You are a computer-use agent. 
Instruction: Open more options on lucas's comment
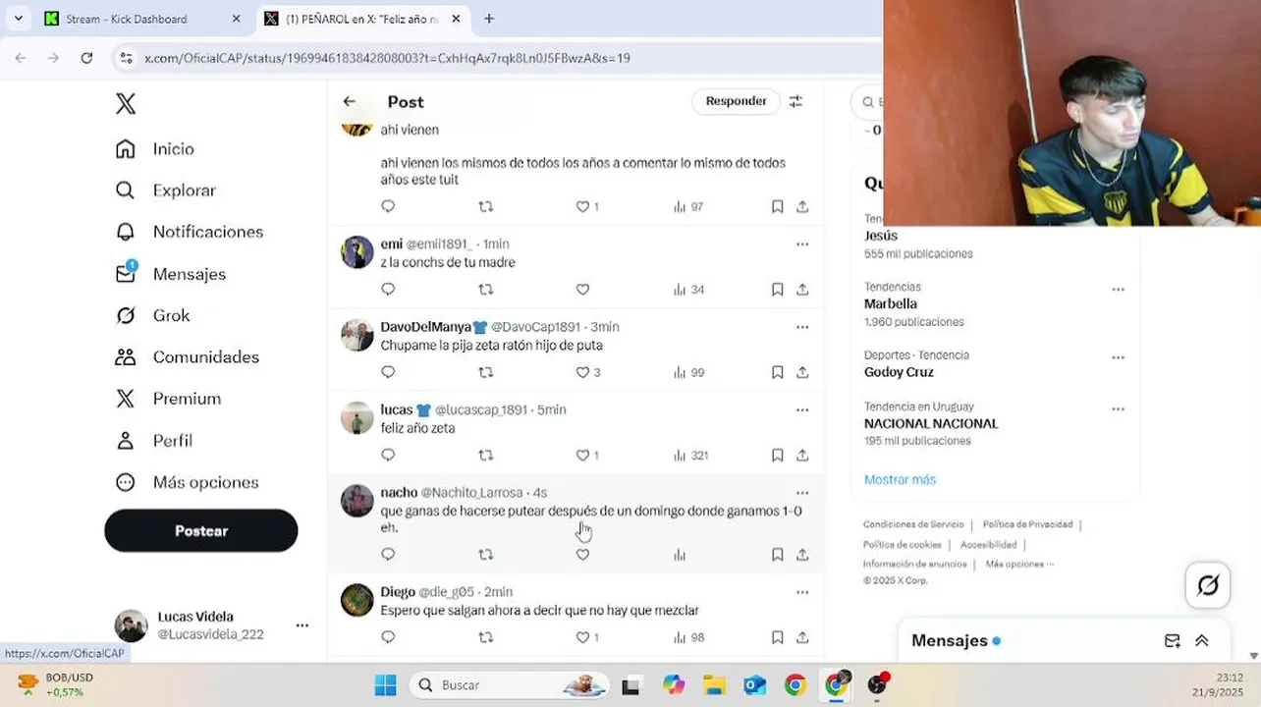pyautogui.click(x=802, y=410)
